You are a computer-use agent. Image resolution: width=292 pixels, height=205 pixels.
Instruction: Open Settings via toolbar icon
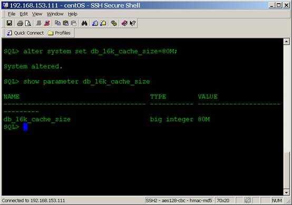pos(114,23)
